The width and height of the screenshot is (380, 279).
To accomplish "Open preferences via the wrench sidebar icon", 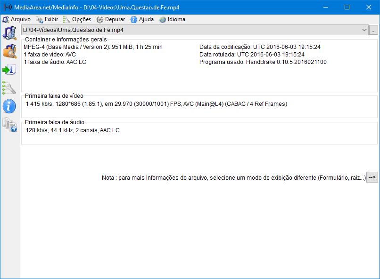I will (x=9, y=88).
